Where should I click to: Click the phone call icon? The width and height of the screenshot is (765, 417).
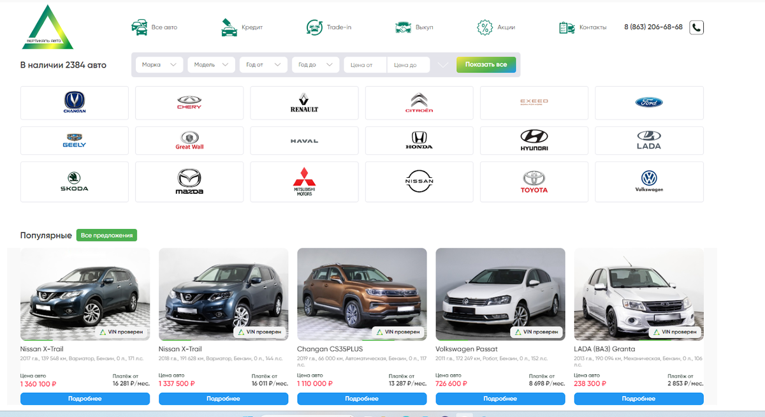pyautogui.click(x=697, y=27)
